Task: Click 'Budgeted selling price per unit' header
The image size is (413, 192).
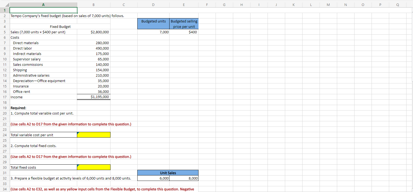Action: point(184,24)
